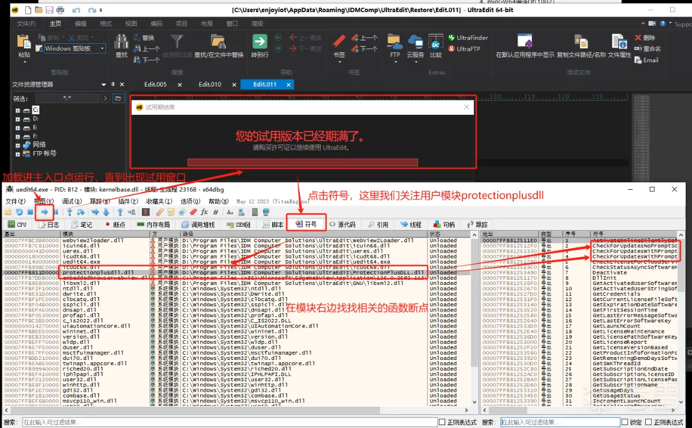Open the Home (主页) ribbon tab
Screen dimensions: 692x428
click(55, 24)
